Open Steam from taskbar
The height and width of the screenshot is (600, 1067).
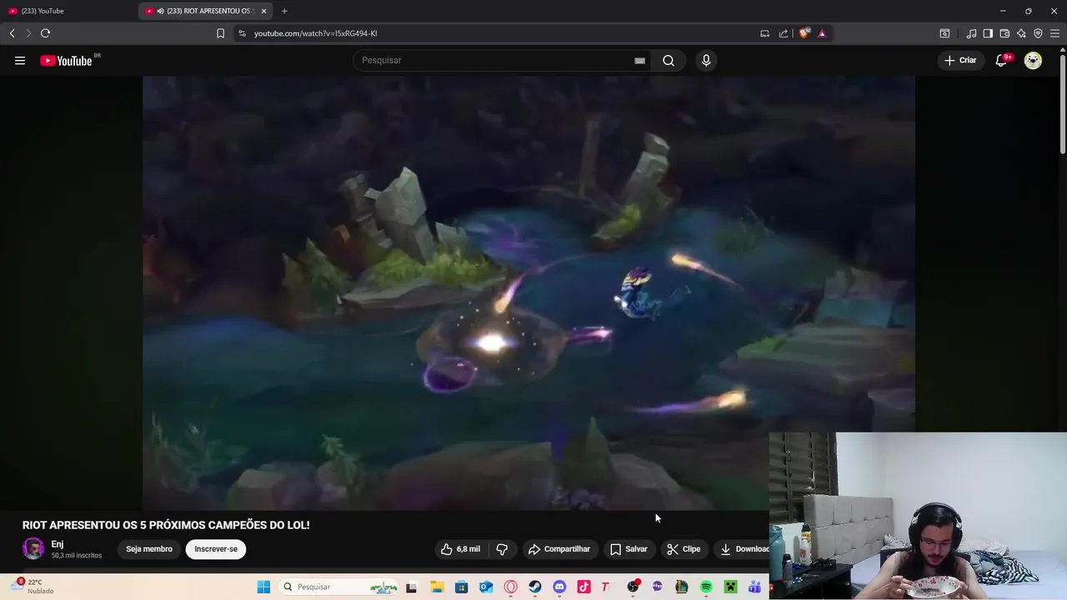534,587
